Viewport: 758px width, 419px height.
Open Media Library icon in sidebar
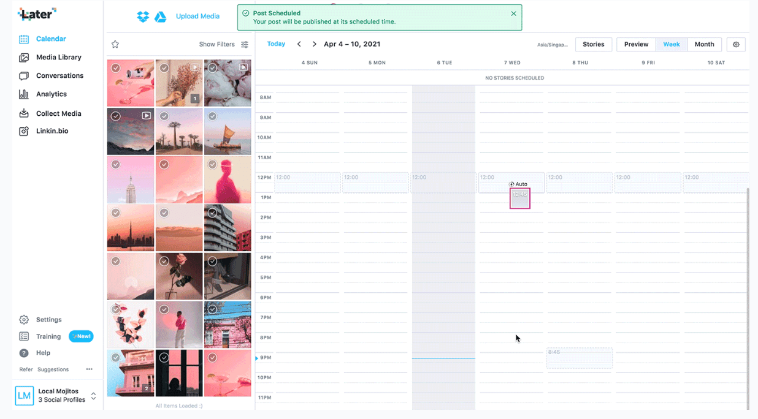24,58
